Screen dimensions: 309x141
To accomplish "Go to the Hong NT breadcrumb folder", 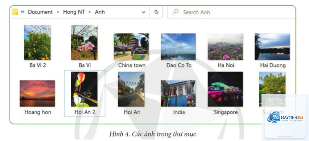I will pyautogui.click(x=74, y=12).
